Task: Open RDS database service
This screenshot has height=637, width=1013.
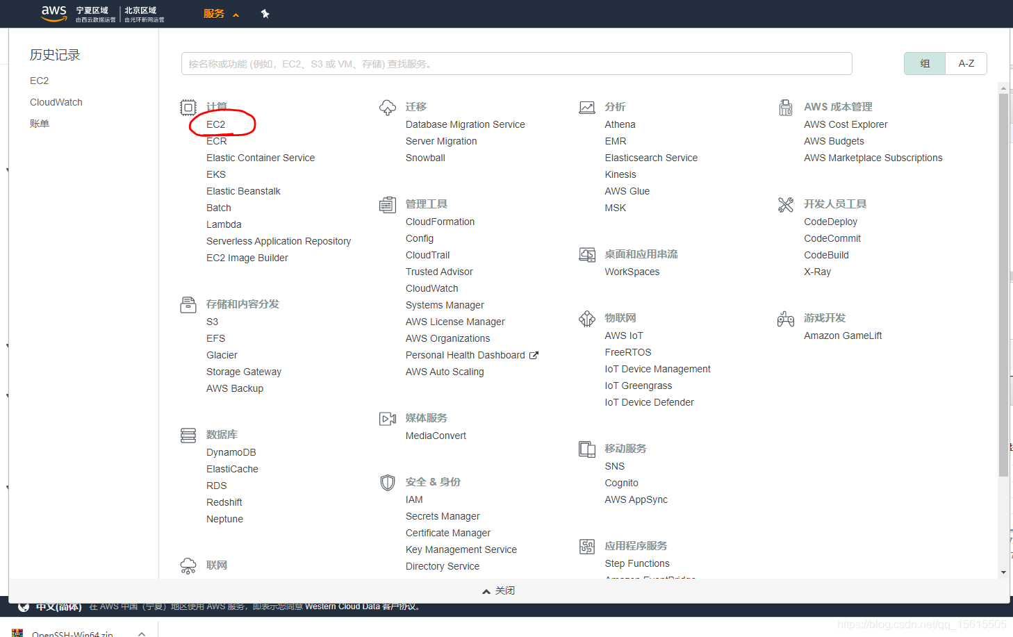Action: pyautogui.click(x=217, y=486)
